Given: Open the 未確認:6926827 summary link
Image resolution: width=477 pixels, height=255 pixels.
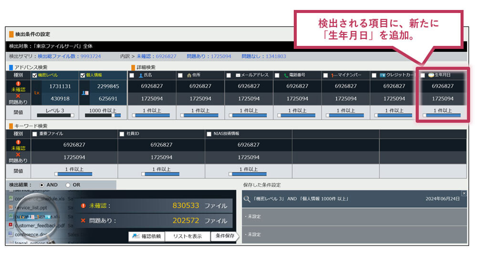Looking at the screenshot, I should click(156, 56).
